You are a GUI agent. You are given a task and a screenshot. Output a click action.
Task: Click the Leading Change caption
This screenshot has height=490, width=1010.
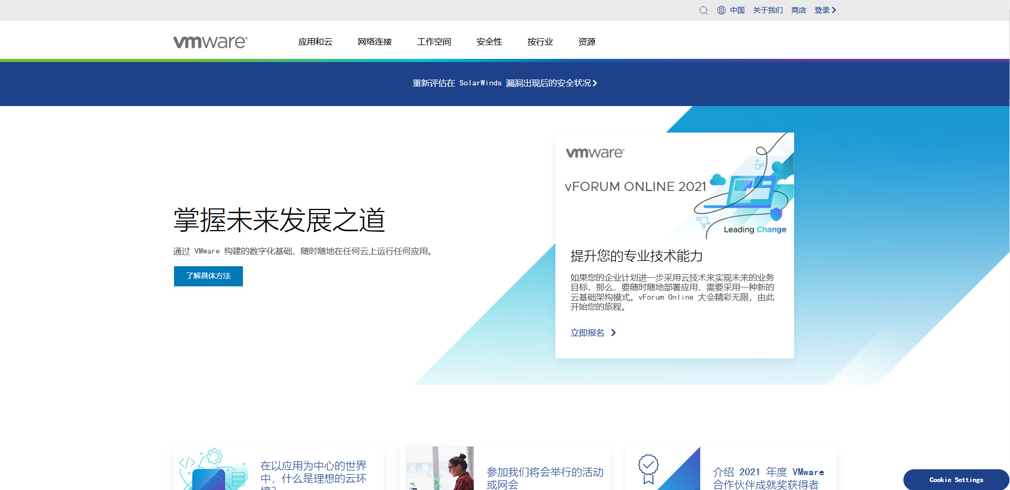755,230
